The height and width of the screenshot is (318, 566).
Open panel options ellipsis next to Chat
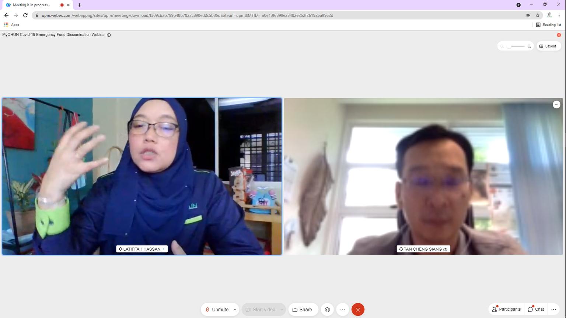[x=553, y=309]
